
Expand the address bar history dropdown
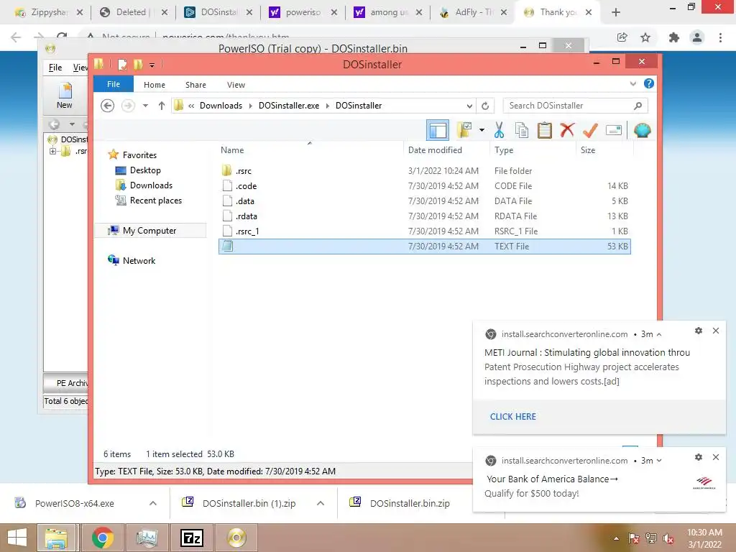click(469, 106)
